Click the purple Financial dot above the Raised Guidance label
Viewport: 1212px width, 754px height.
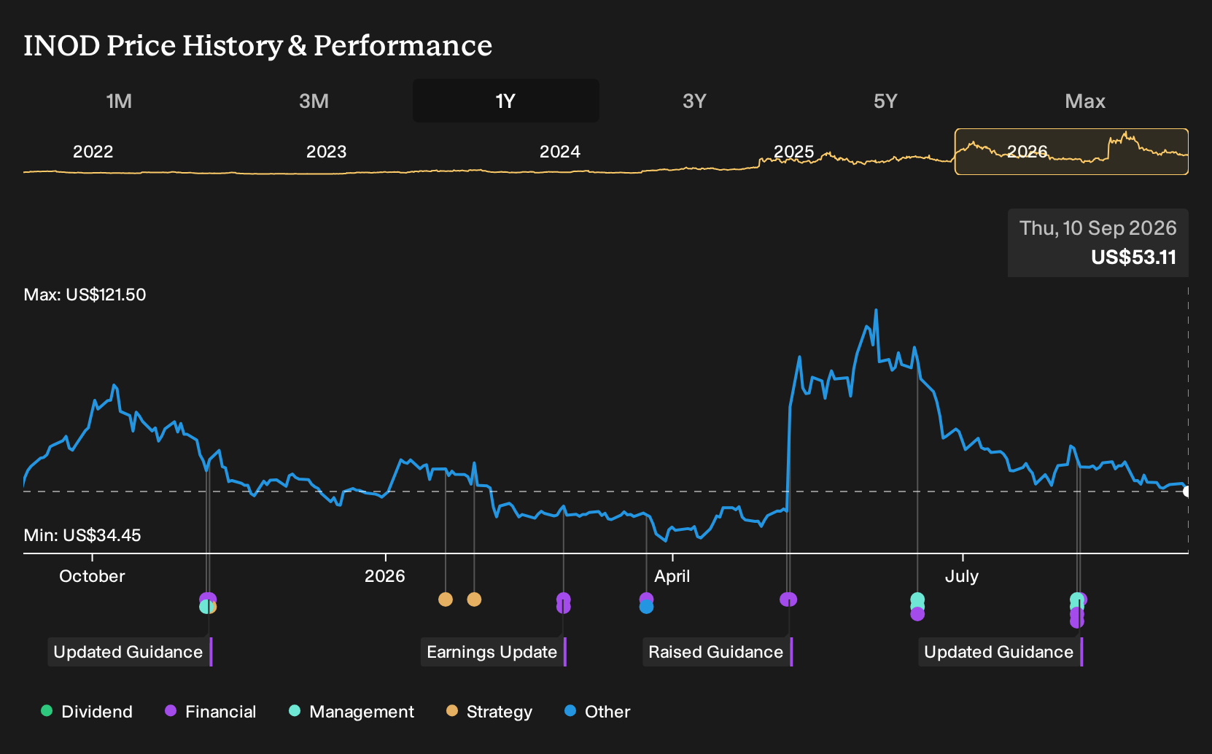coord(788,599)
